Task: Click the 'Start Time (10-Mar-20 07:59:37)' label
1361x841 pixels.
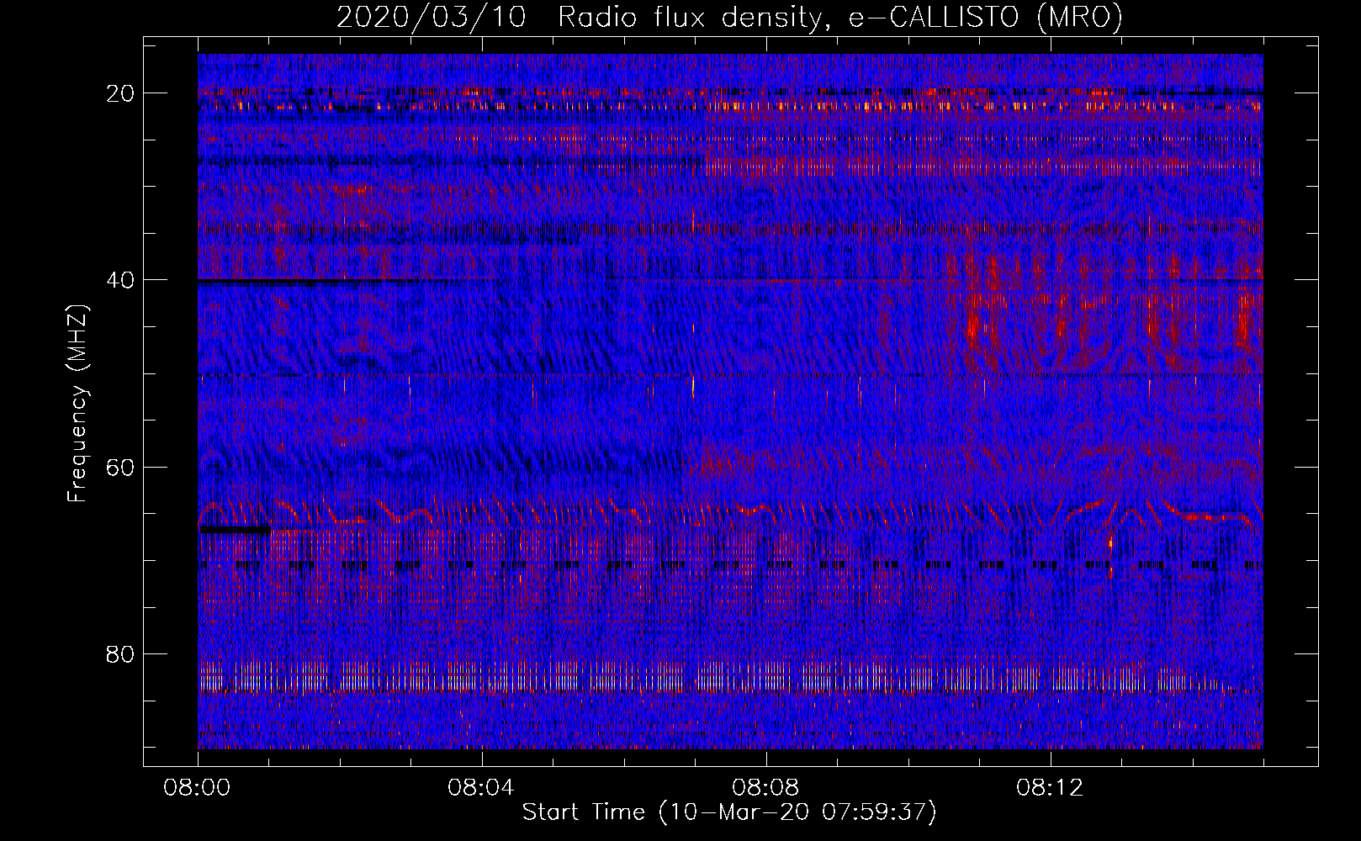Action: click(x=729, y=812)
